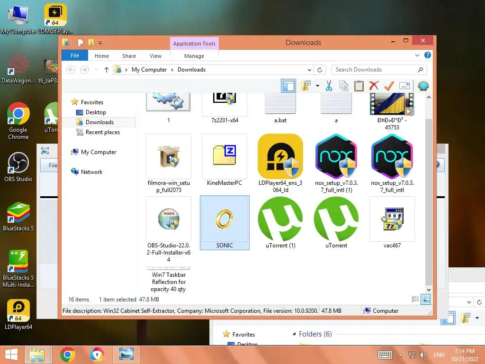Click My Computer in address breadcrumb
The width and height of the screenshot is (485, 364).
149,70
